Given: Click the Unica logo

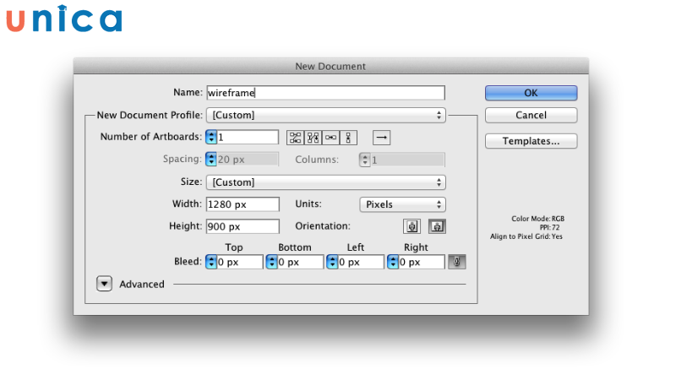Looking at the screenshot, I should point(64,19).
